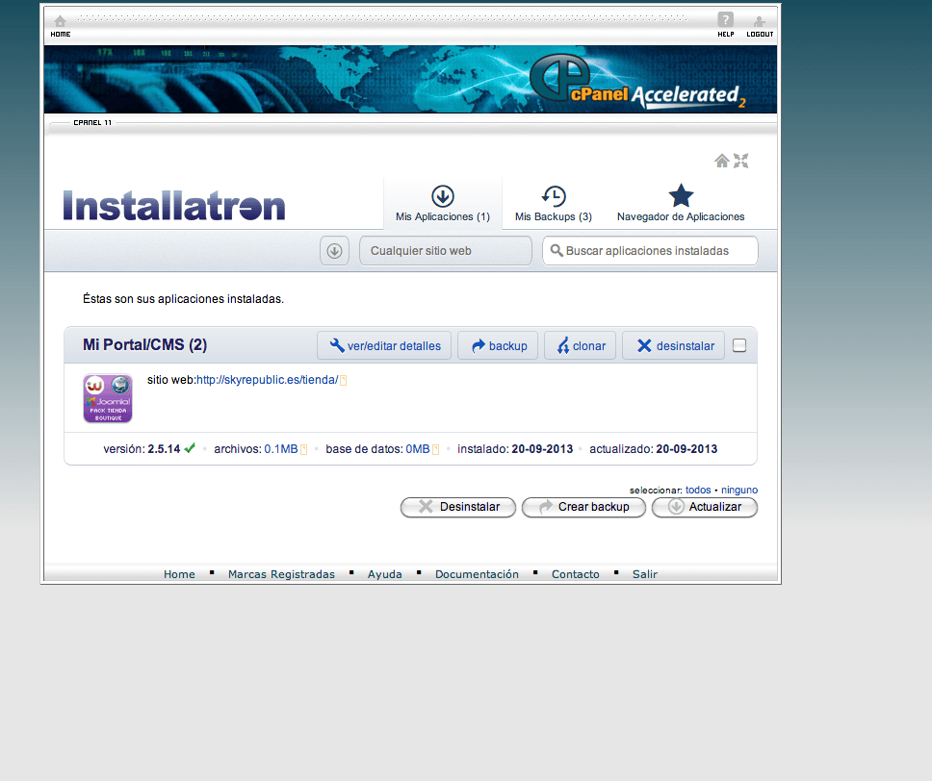Click the green checkmark next to version 2.5.14
This screenshot has width=932, height=781.
coord(190,448)
